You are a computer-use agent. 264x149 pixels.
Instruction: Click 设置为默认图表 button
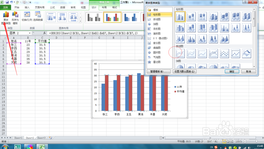[x=185, y=71]
